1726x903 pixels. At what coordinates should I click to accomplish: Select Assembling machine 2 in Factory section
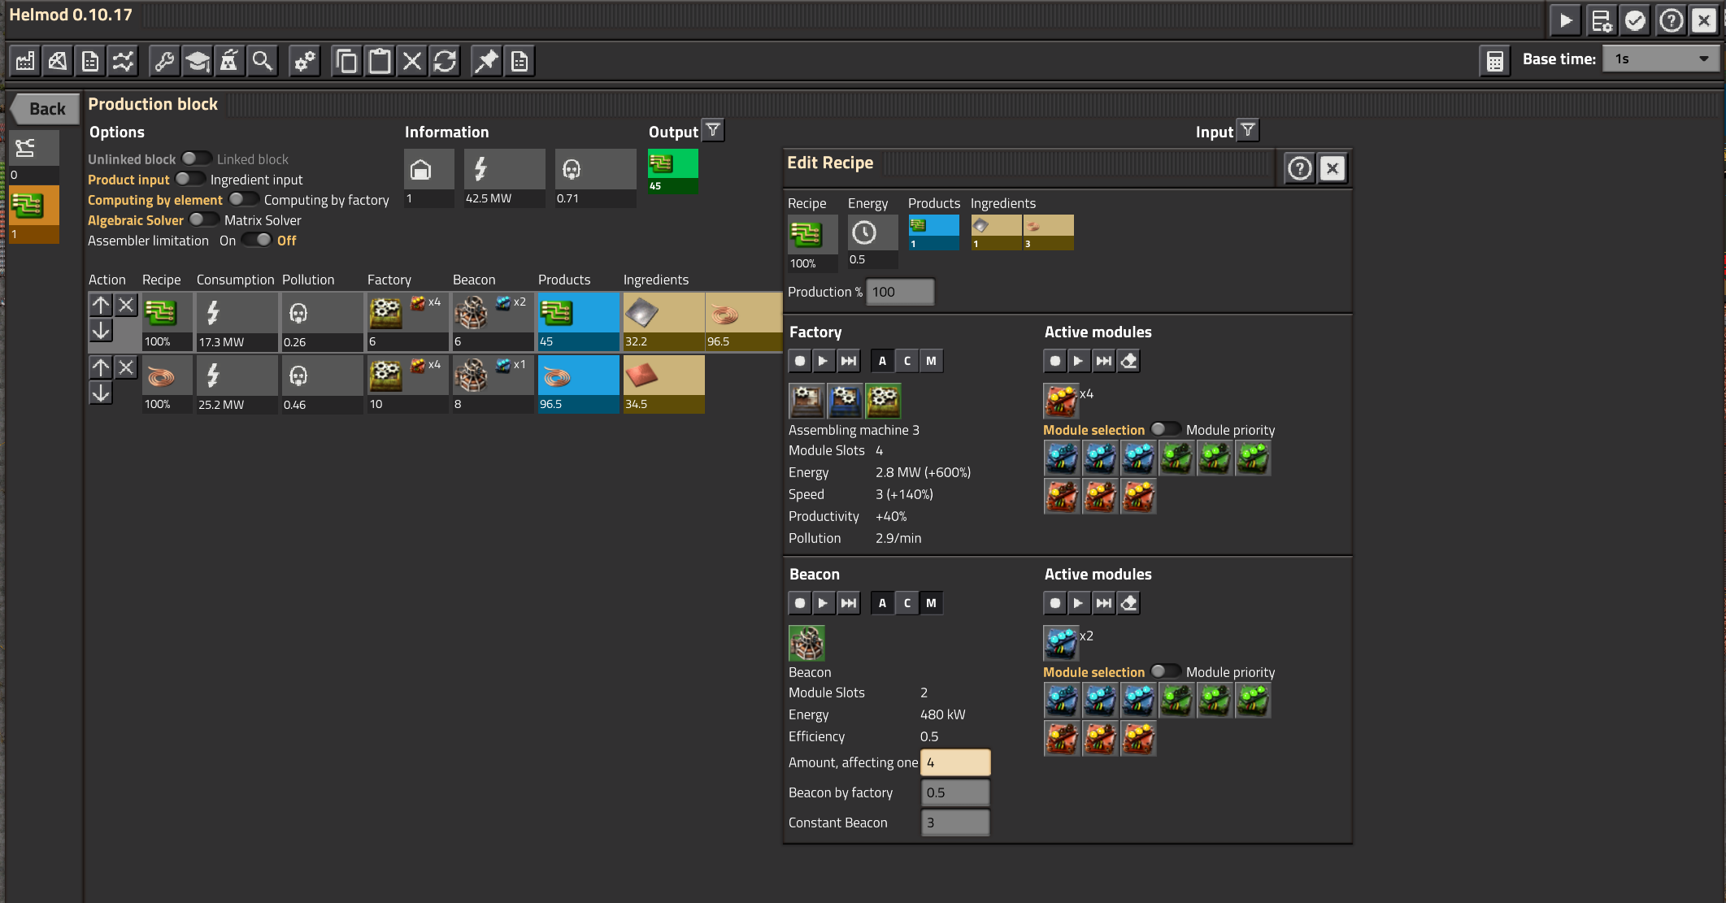[x=846, y=400]
